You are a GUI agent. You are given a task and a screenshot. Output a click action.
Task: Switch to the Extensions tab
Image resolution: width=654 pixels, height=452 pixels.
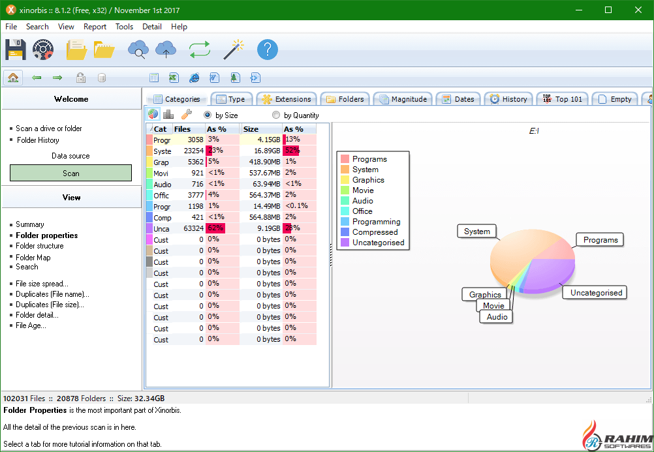287,99
